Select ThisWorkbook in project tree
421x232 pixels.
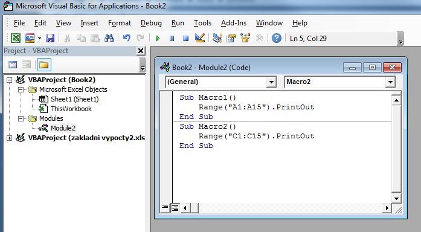pos(71,109)
